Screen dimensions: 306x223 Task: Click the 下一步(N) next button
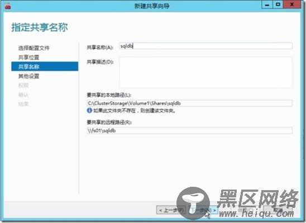203,210
